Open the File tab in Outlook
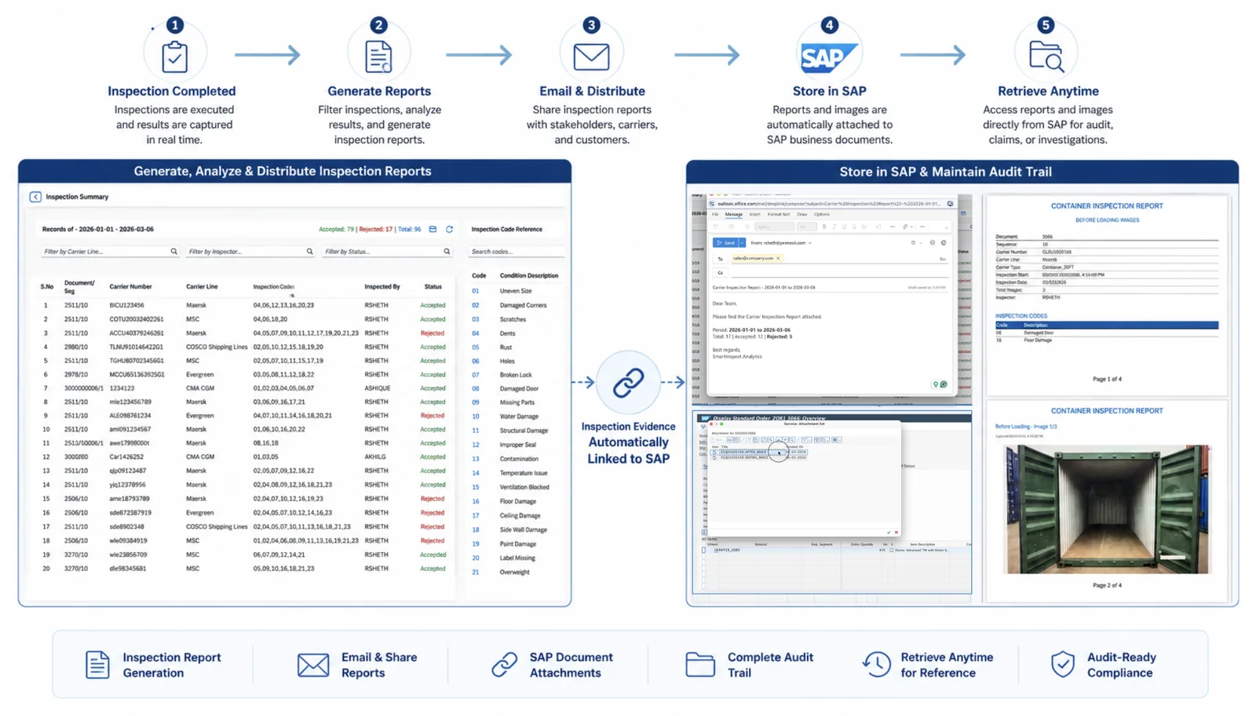Screen dimensions: 1256x716 click(x=715, y=214)
